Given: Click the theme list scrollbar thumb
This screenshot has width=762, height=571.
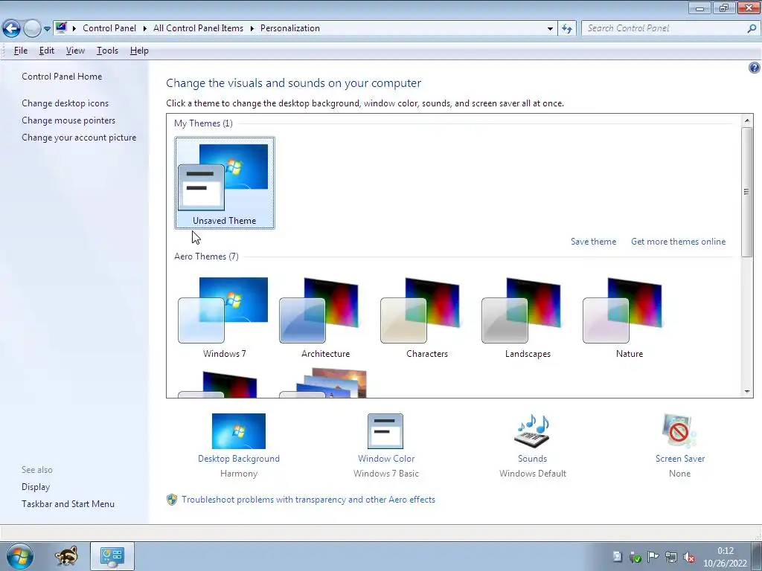Looking at the screenshot, I should (x=747, y=192).
